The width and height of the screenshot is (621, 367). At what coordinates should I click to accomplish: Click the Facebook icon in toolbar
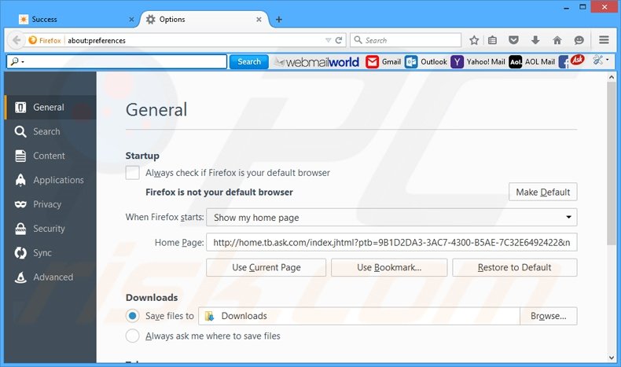(x=563, y=62)
